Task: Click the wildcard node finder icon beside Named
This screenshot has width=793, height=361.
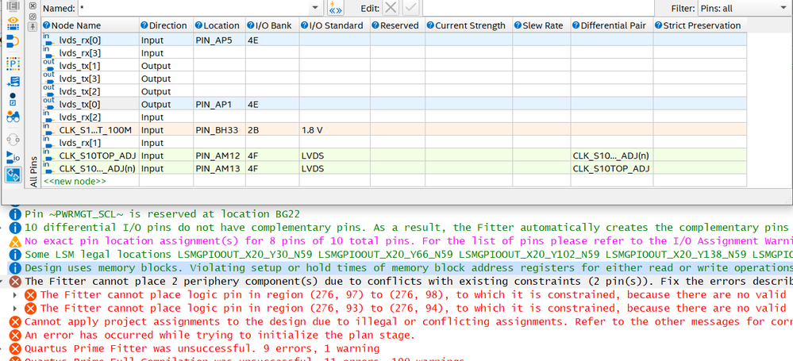Action: 335,9
